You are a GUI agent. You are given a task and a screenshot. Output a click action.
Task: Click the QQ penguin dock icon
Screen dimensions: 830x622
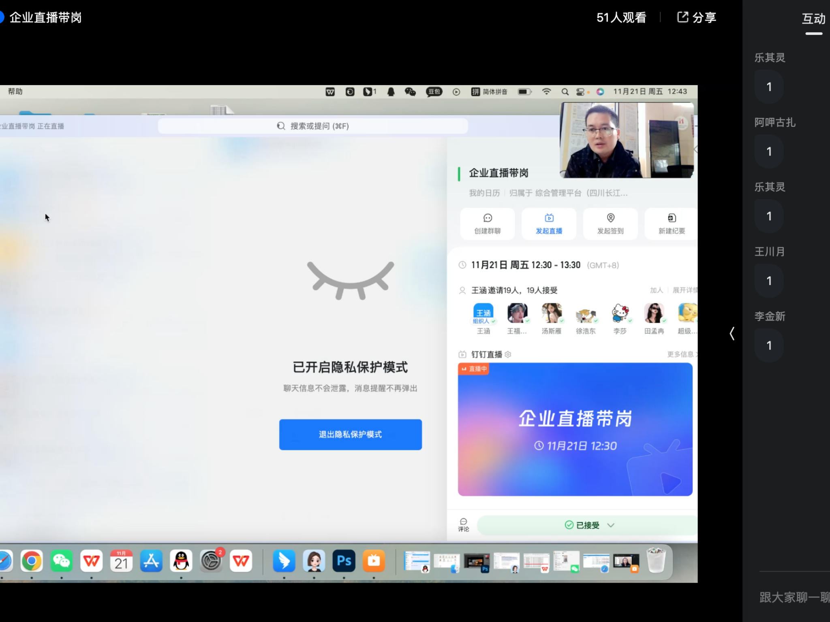(181, 561)
